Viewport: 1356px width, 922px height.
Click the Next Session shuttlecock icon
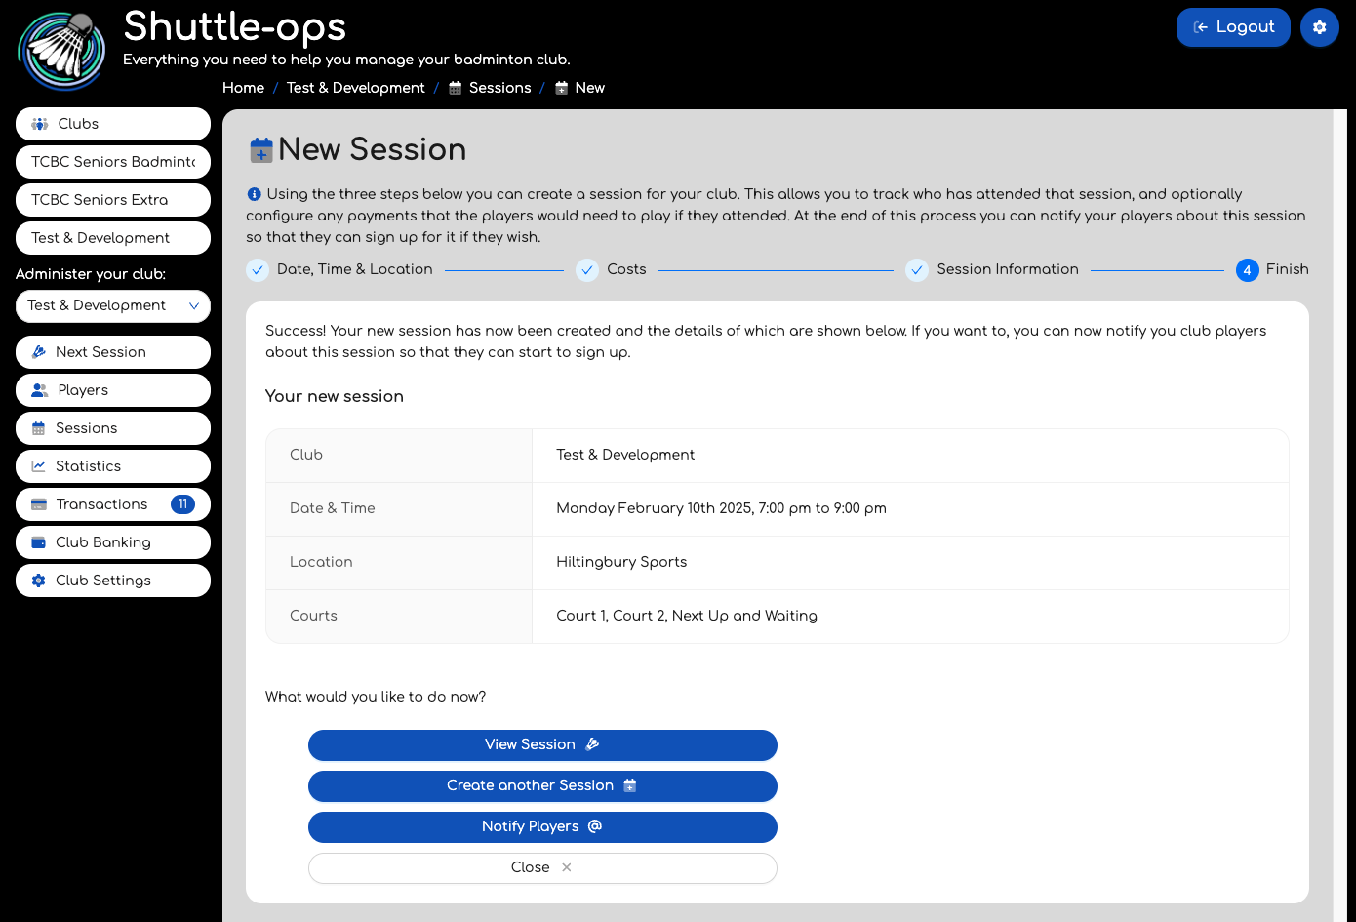tap(39, 352)
